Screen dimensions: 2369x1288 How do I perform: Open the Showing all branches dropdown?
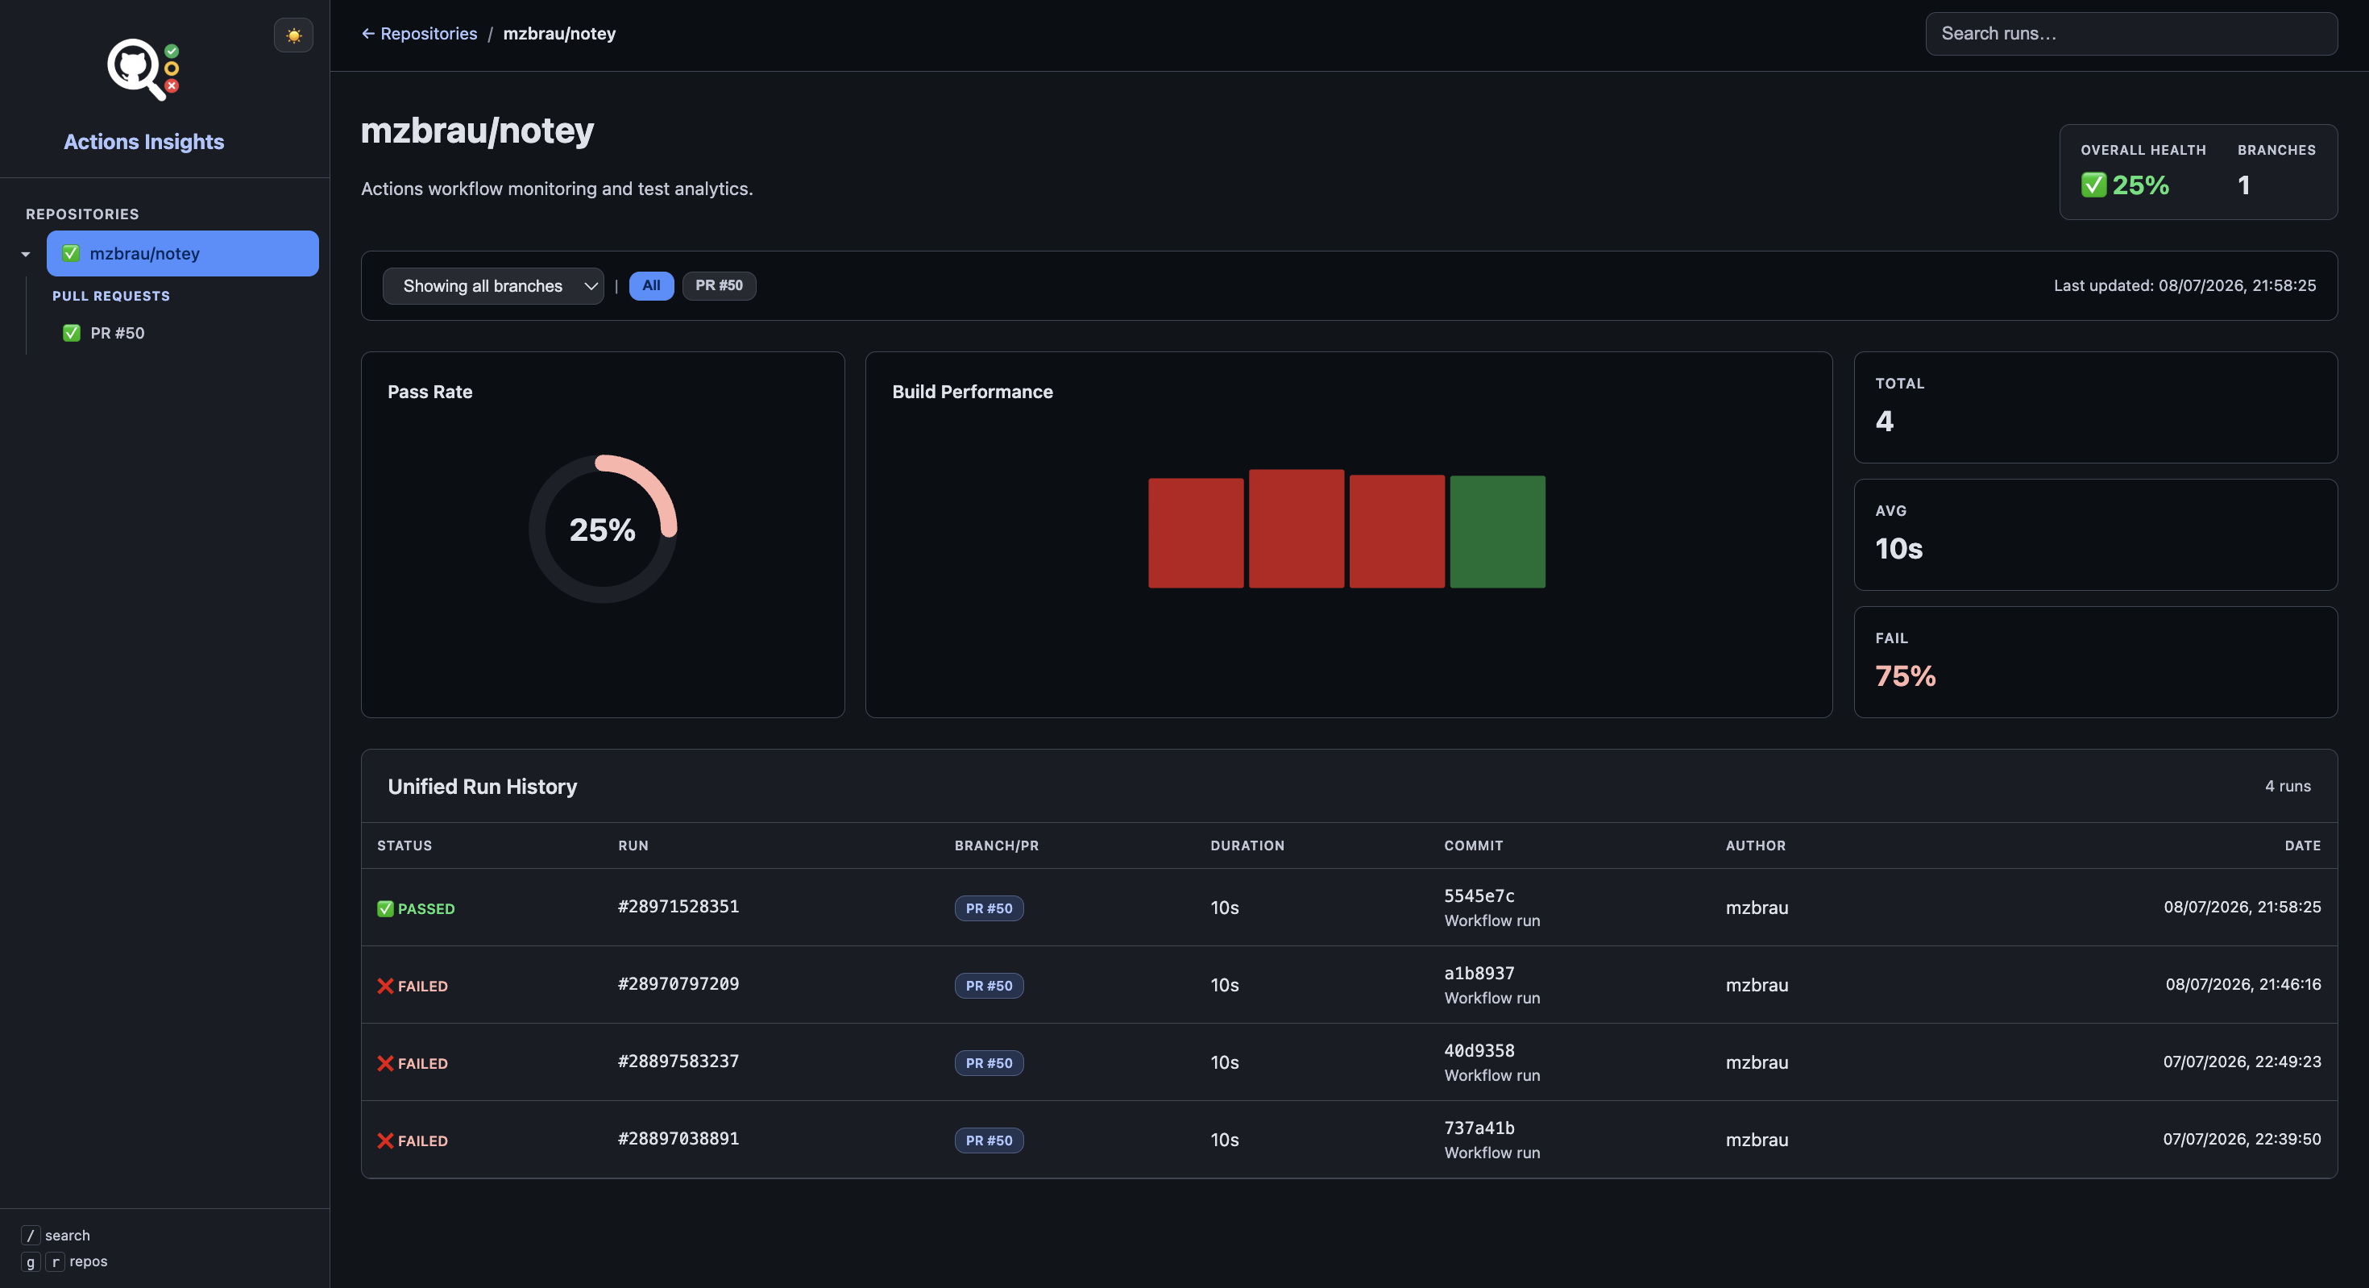coord(493,286)
